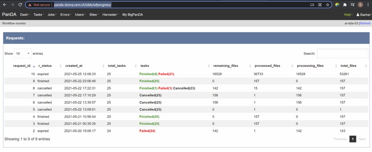
Task: Click the colorful extension icon beside puzzle
Action: 337,5
